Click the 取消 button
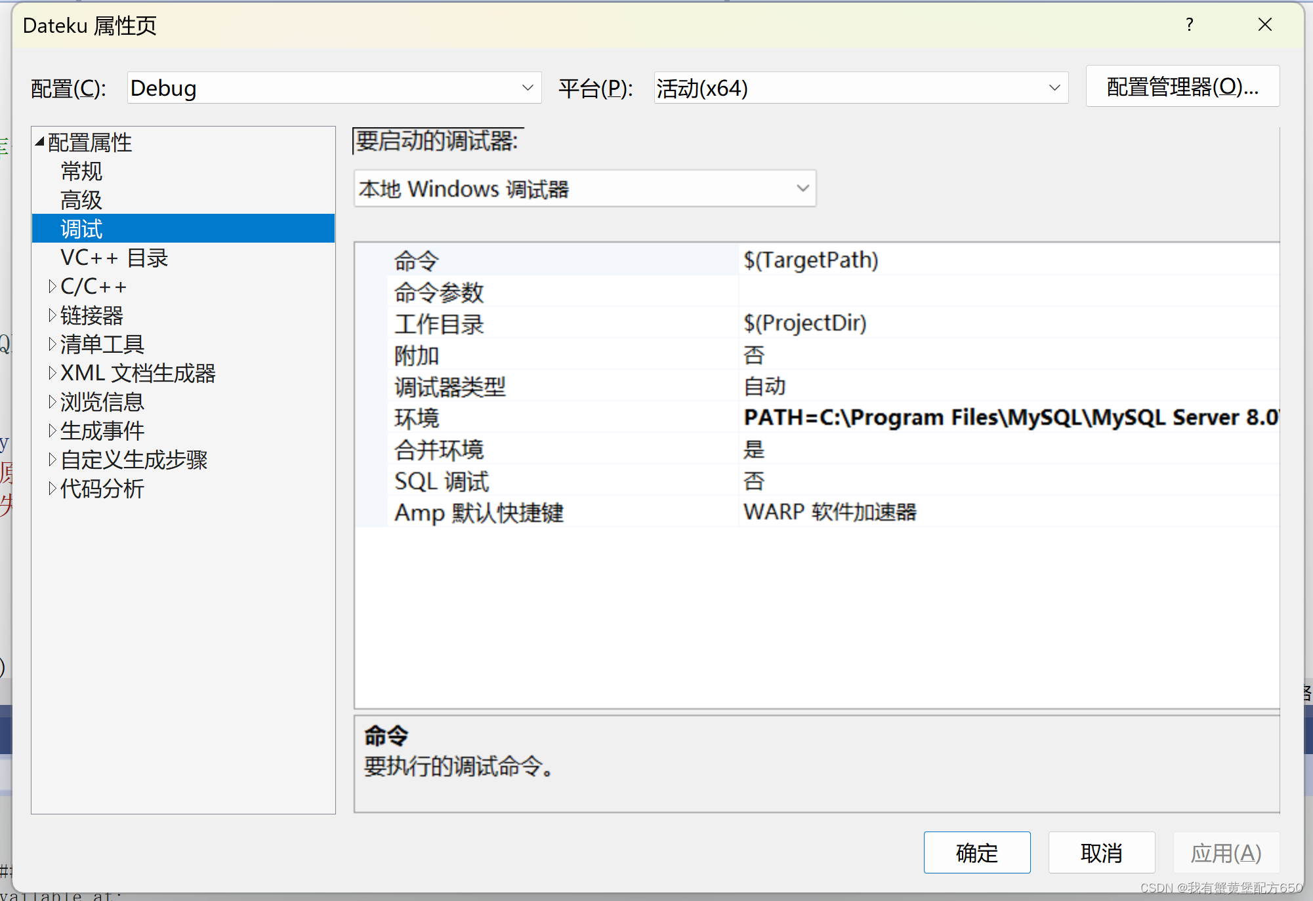Screen dimensions: 1313x901 click(x=1101, y=852)
